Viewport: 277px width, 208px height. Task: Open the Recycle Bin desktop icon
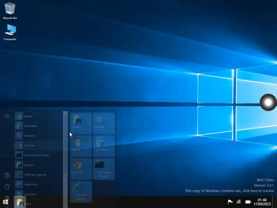[10, 11]
